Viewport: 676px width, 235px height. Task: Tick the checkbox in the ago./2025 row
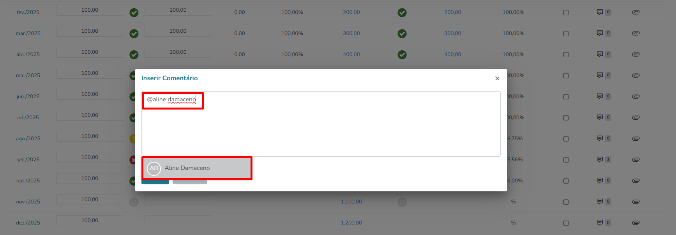(x=566, y=139)
